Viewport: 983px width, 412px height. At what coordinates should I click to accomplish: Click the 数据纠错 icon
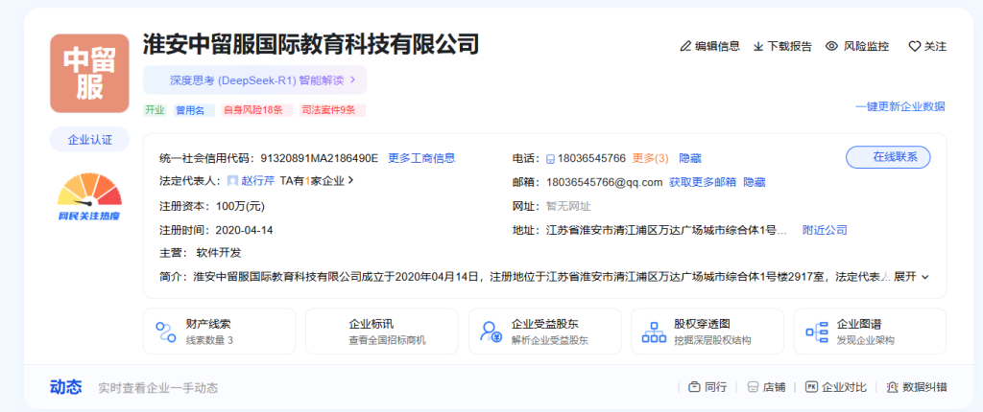pos(893,387)
